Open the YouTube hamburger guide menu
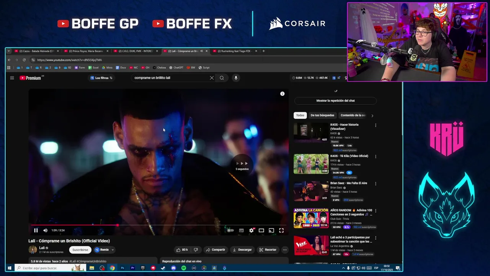Image resolution: width=490 pixels, height=276 pixels. coord(12,78)
